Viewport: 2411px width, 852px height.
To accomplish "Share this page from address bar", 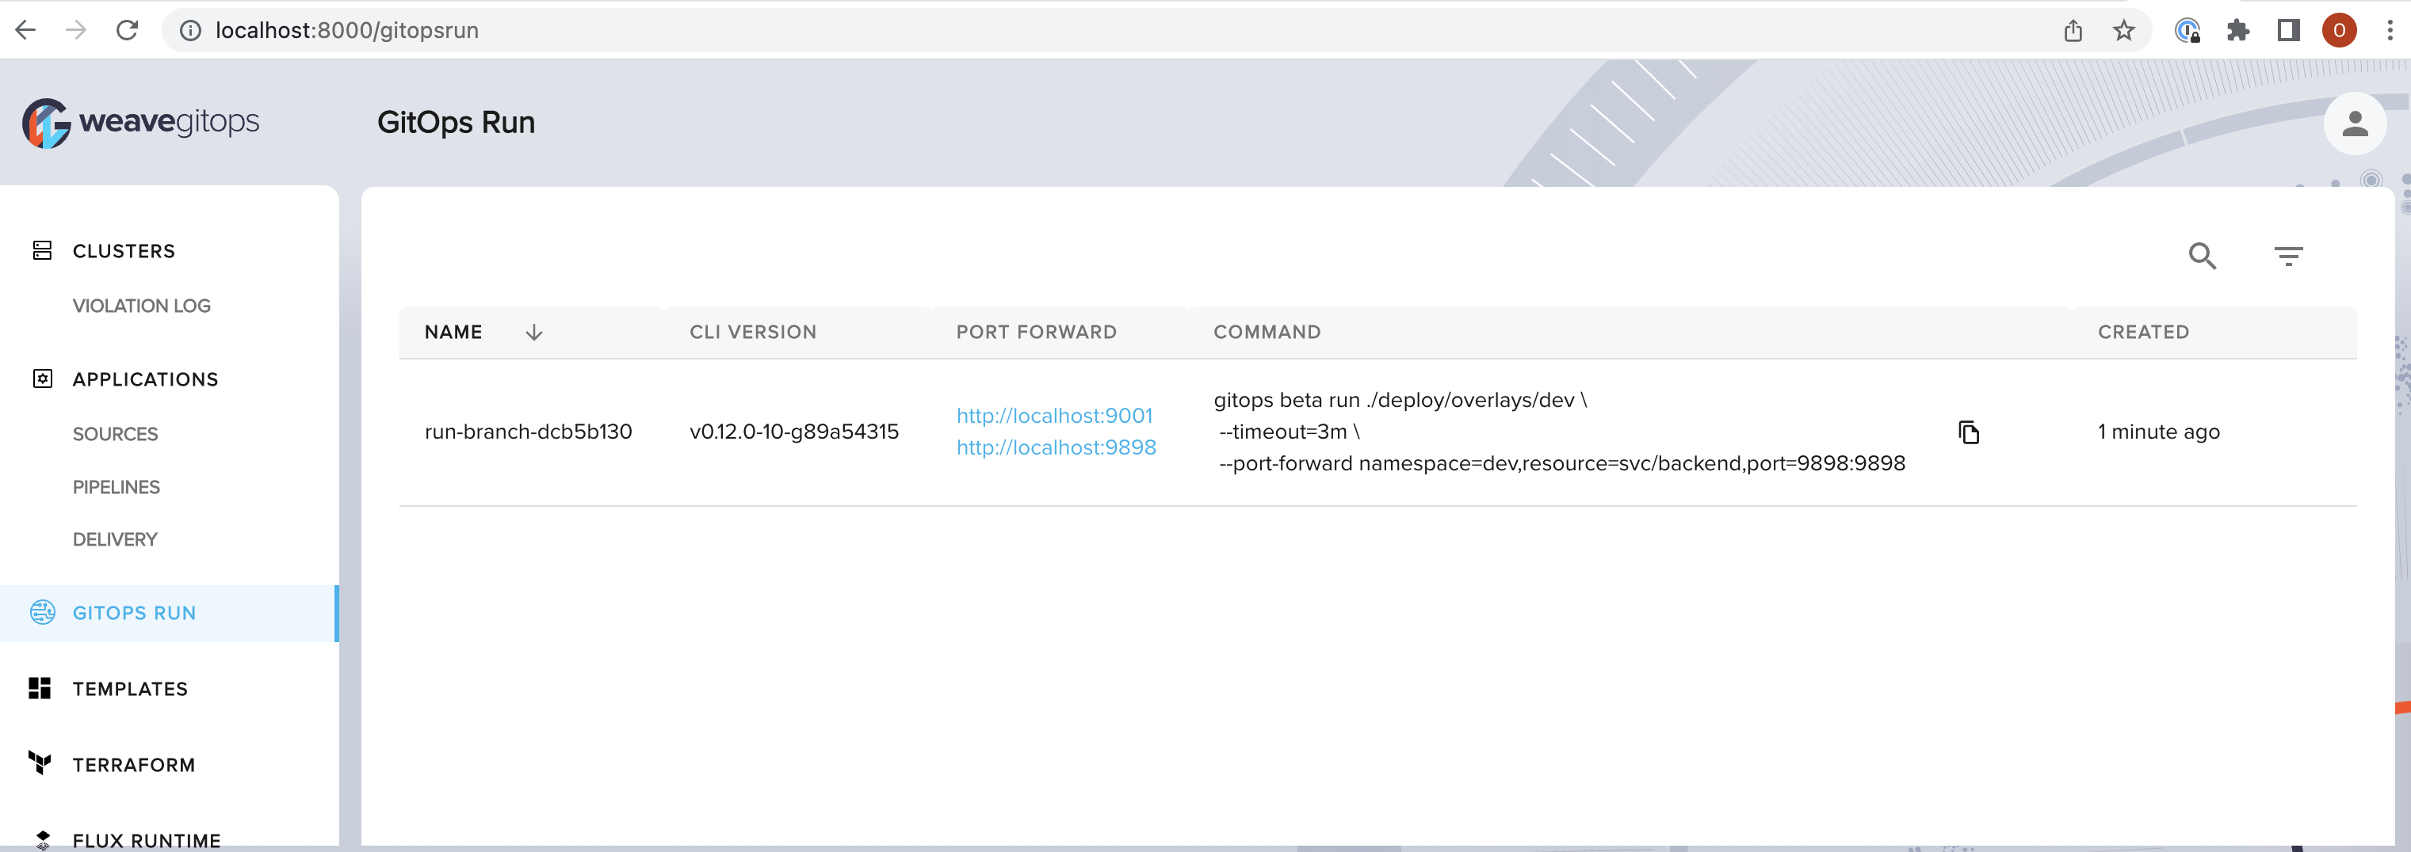I will [x=2073, y=31].
